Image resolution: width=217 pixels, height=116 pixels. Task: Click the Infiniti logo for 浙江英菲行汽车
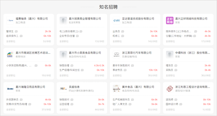116,54
